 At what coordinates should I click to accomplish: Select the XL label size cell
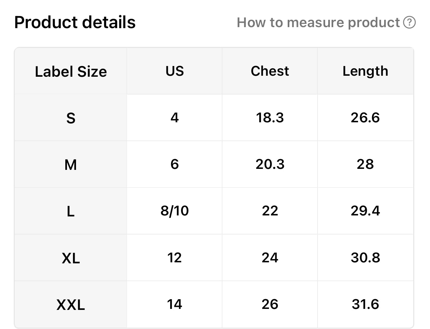pos(71,258)
